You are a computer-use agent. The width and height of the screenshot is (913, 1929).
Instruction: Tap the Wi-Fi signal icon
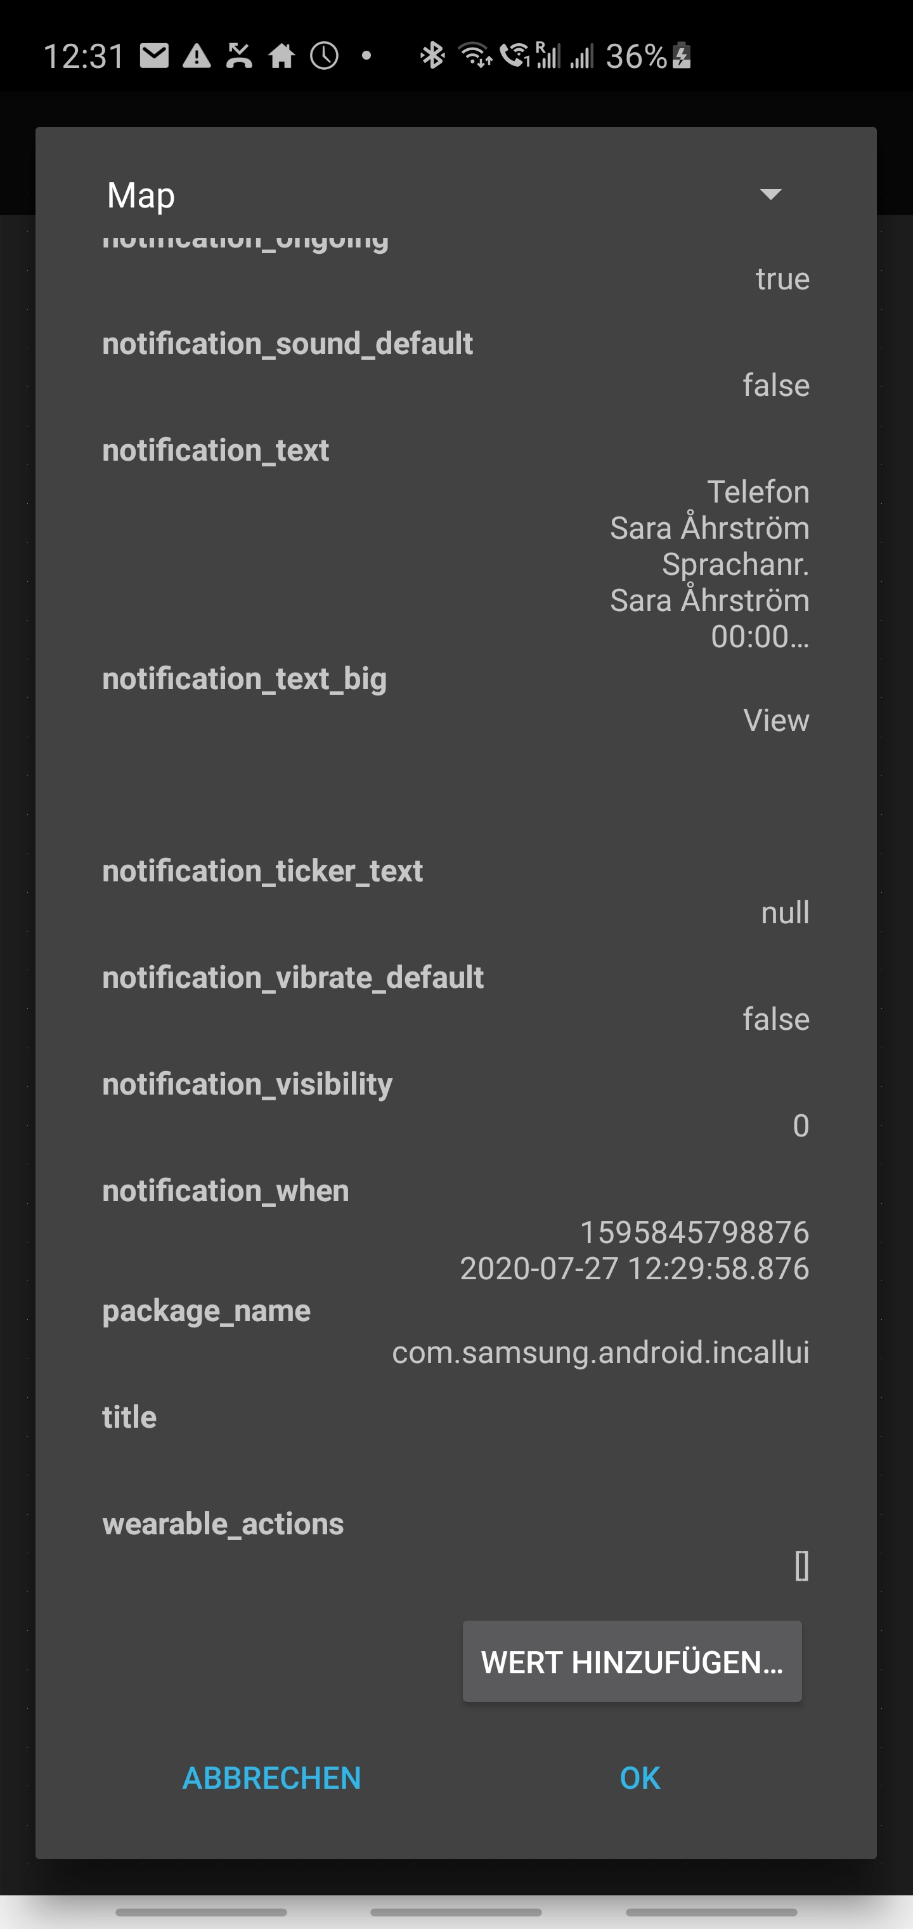click(x=477, y=55)
